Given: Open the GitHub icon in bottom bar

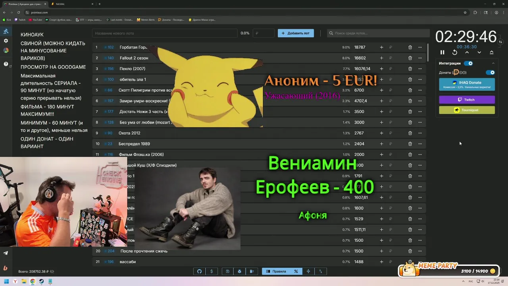Looking at the screenshot, I should (200, 271).
